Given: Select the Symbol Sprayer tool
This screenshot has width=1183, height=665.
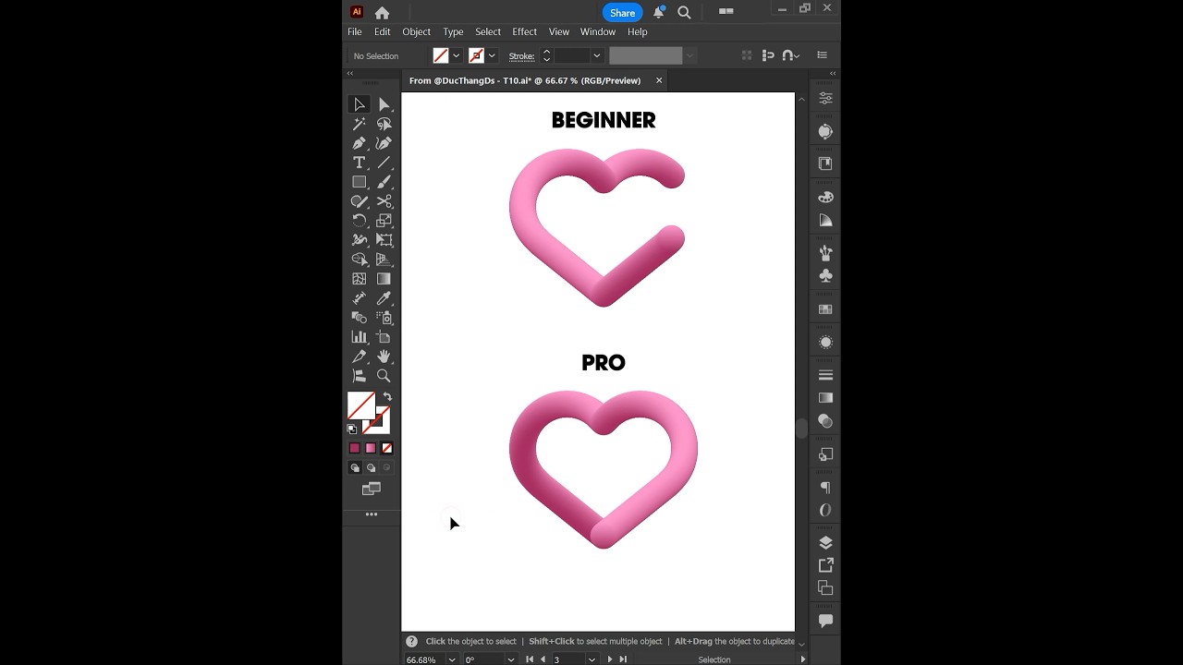Looking at the screenshot, I should (384, 318).
